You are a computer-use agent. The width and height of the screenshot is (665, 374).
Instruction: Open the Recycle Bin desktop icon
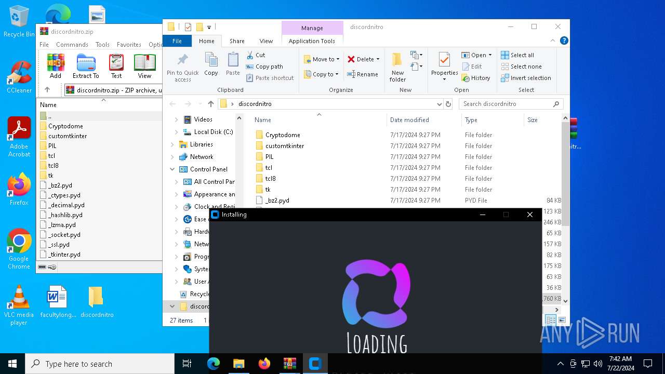19,22
